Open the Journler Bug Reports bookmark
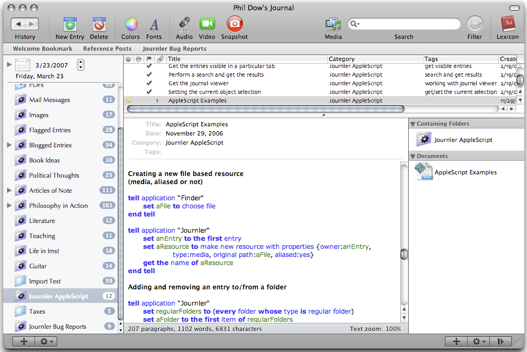This screenshot has height=352, width=527. coord(174,49)
